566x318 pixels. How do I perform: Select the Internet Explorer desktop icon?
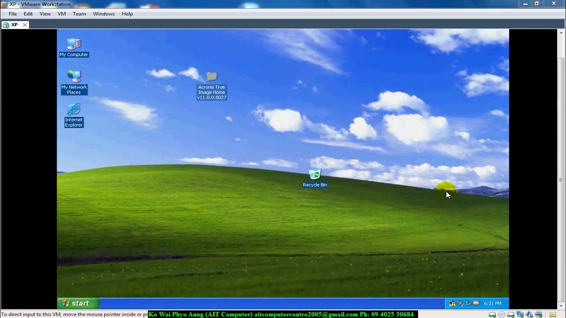(74, 115)
